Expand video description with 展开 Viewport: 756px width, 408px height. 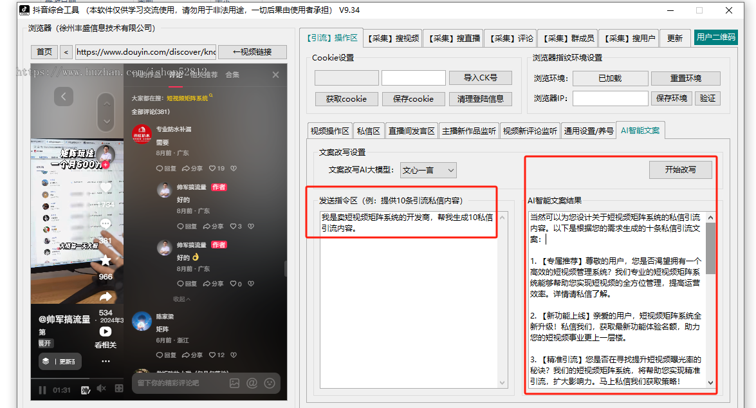(45, 344)
